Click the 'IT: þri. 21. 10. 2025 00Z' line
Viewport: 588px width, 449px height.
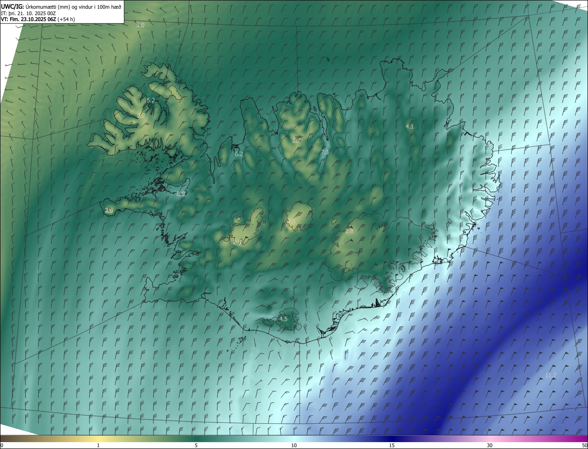28,13
